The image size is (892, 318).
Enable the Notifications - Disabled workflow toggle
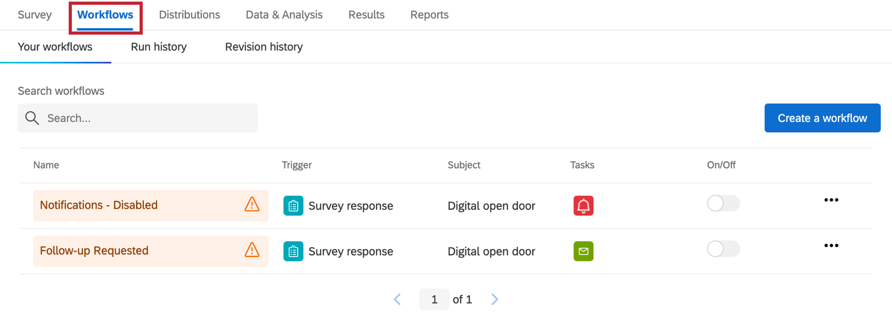click(723, 203)
